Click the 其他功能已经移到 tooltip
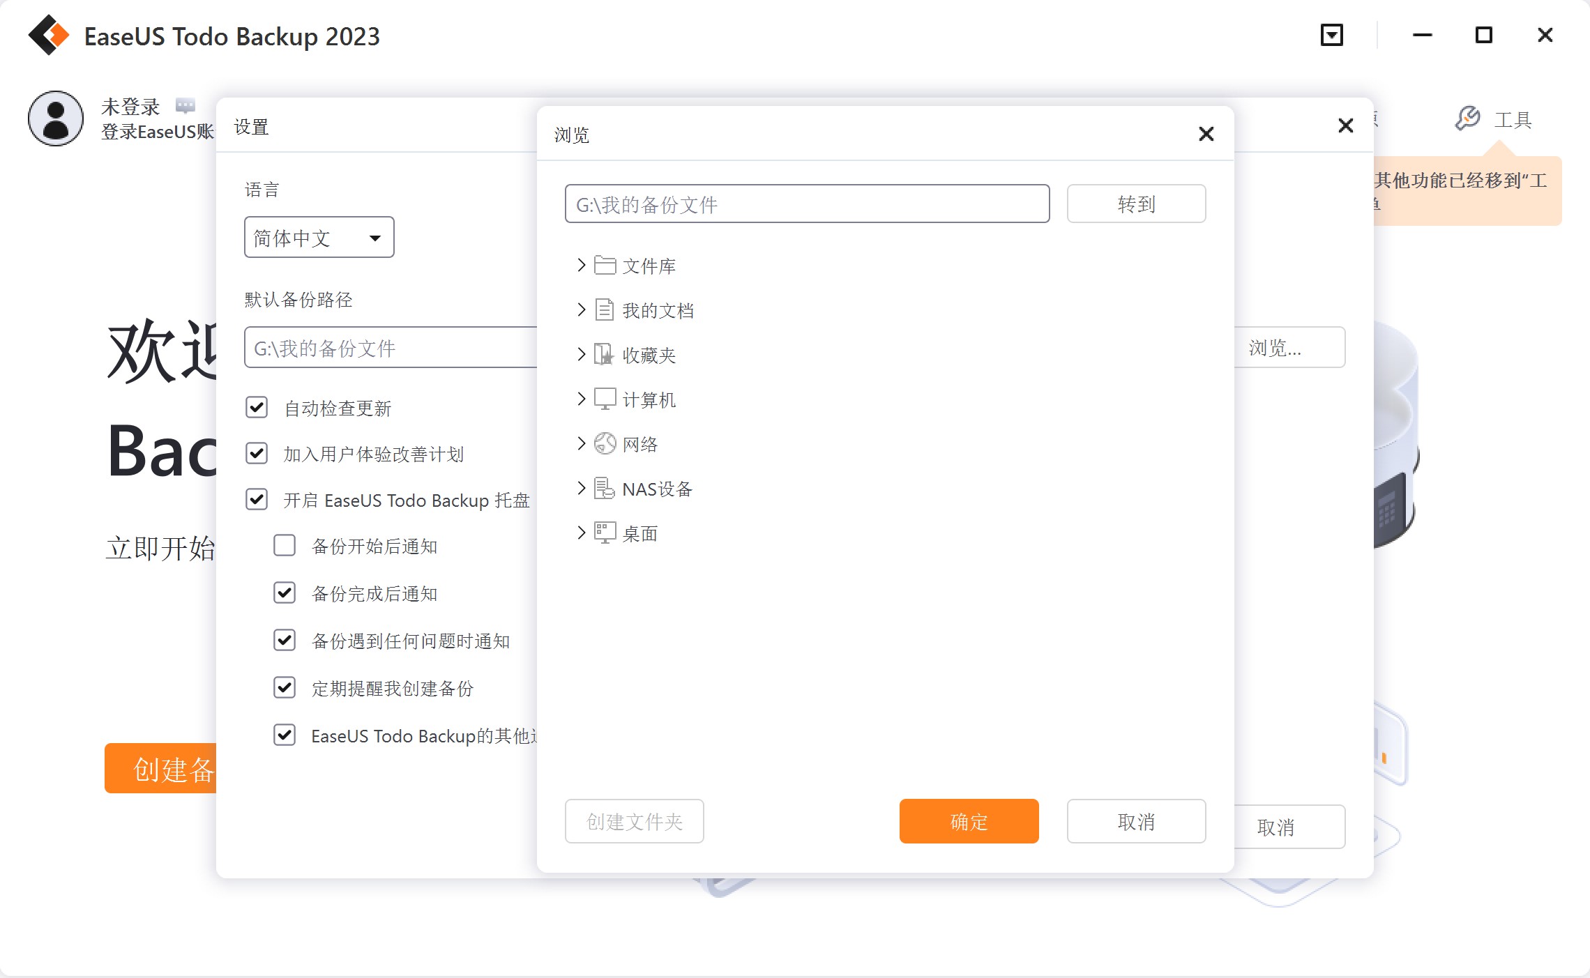This screenshot has width=1590, height=978. [x=1467, y=191]
